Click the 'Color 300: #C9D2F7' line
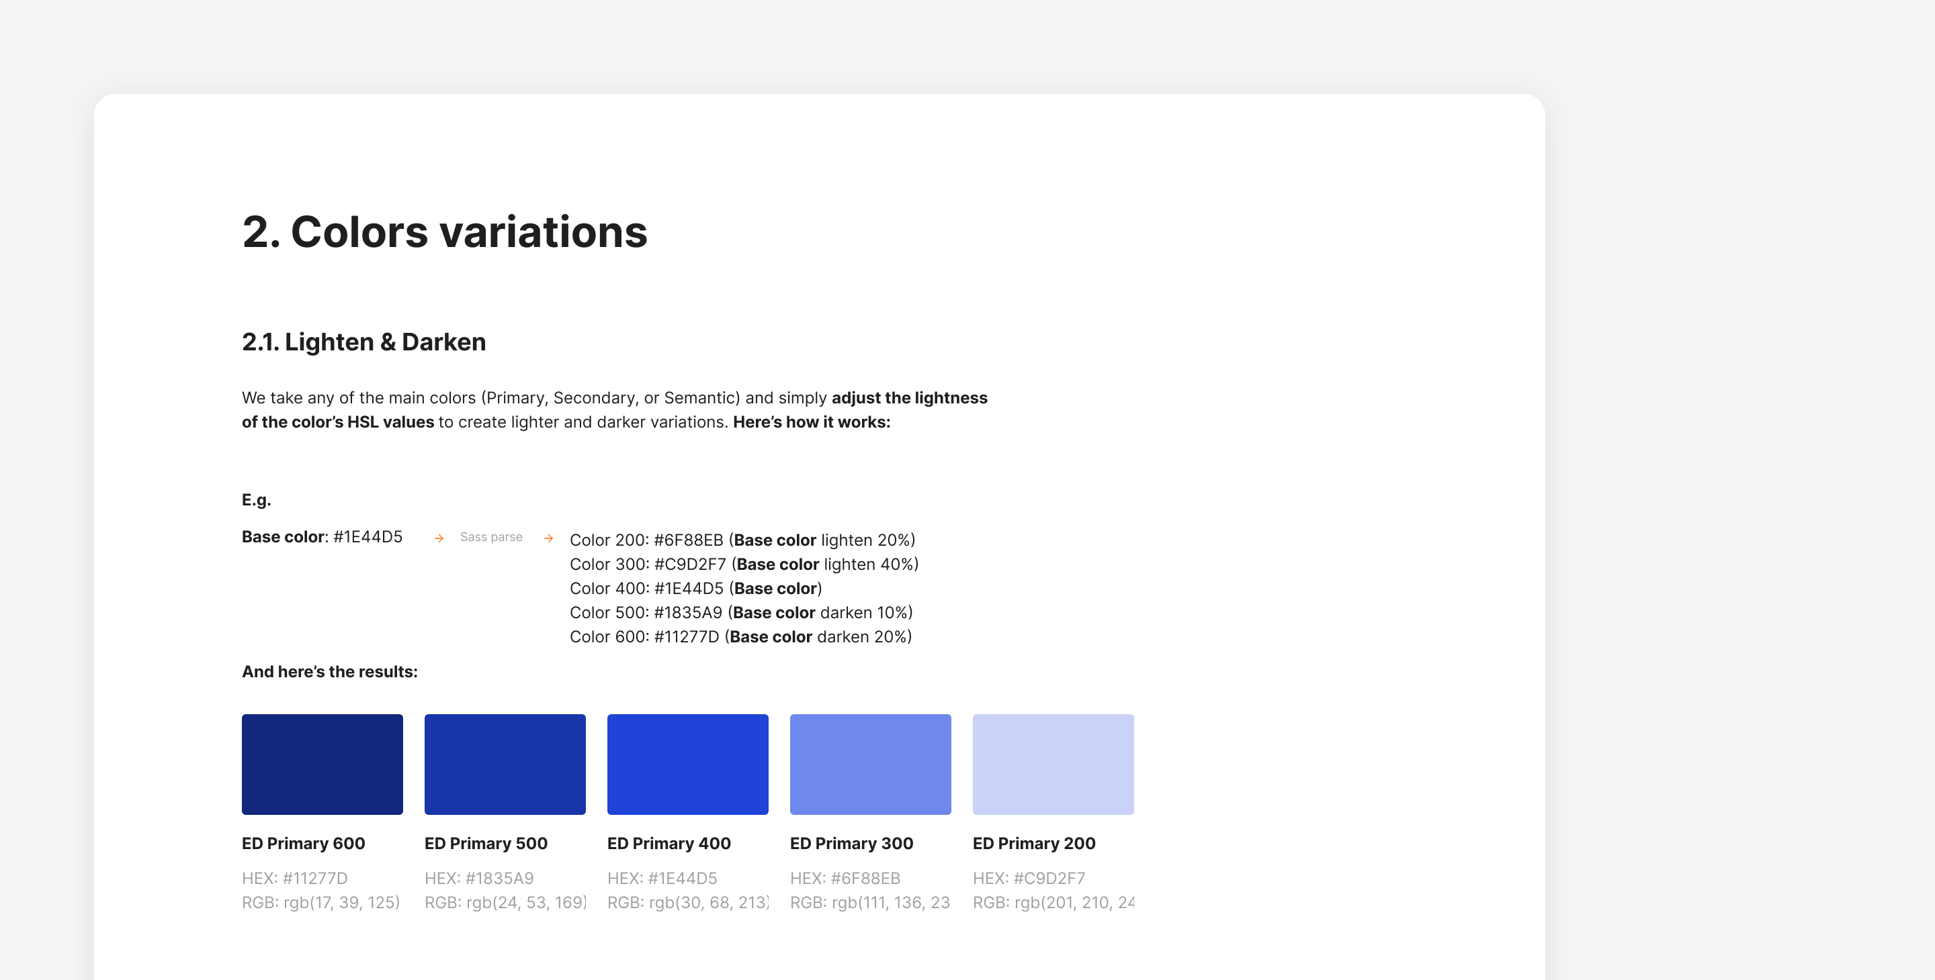This screenshot has height=980, width=1935. pos(744,565)
